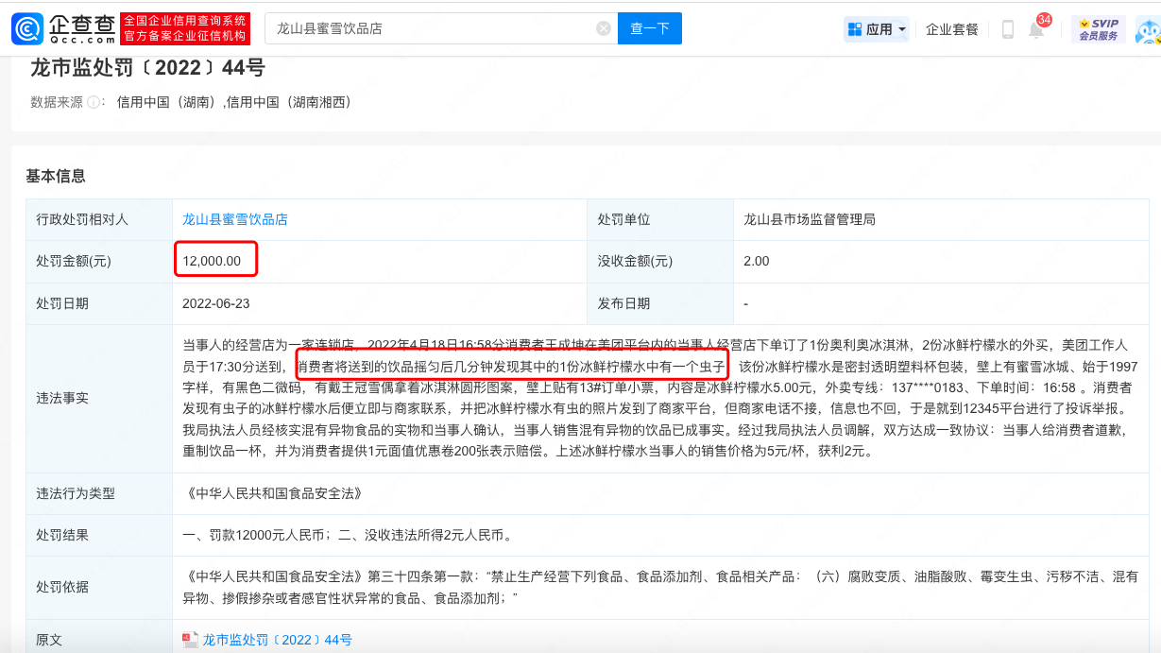Click the red official credit agency banner
Image resolution: width=1161 pixels, height=653 pixels.
point(186,29)
